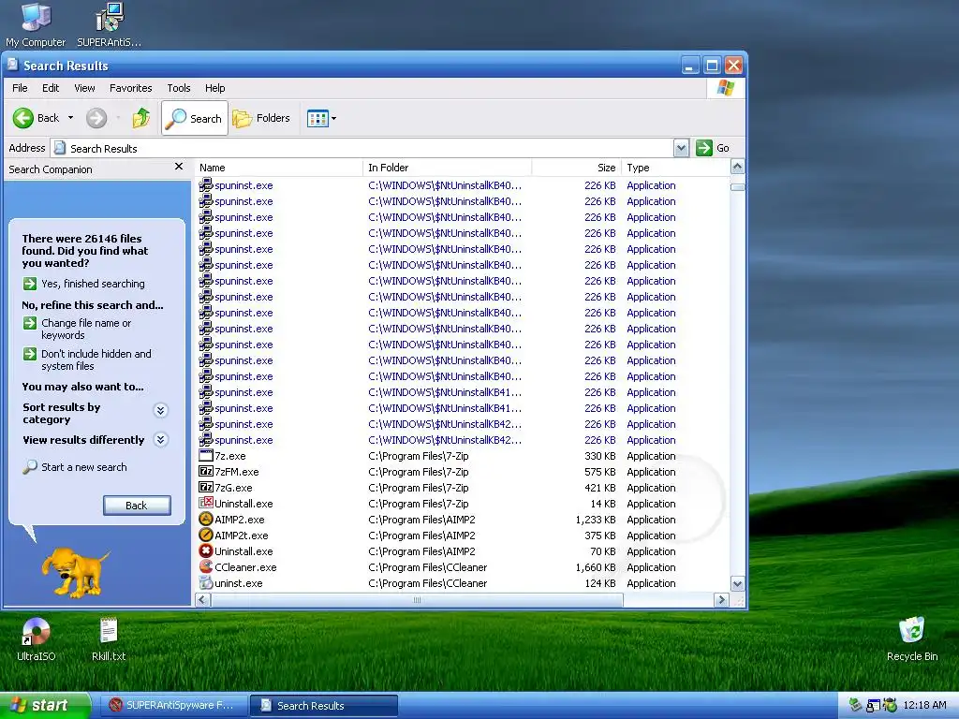Click the Go button

(713, 148)
